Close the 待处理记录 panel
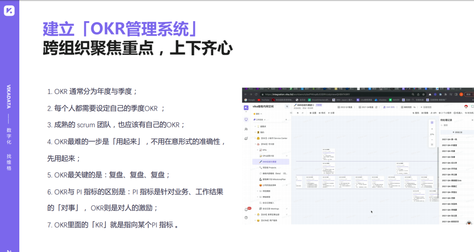Screen dimensions: 474x252 pyautogui.click(x=472, y=120)
